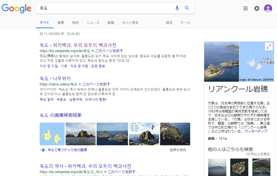Select the すべて tab

coord(45,23)
